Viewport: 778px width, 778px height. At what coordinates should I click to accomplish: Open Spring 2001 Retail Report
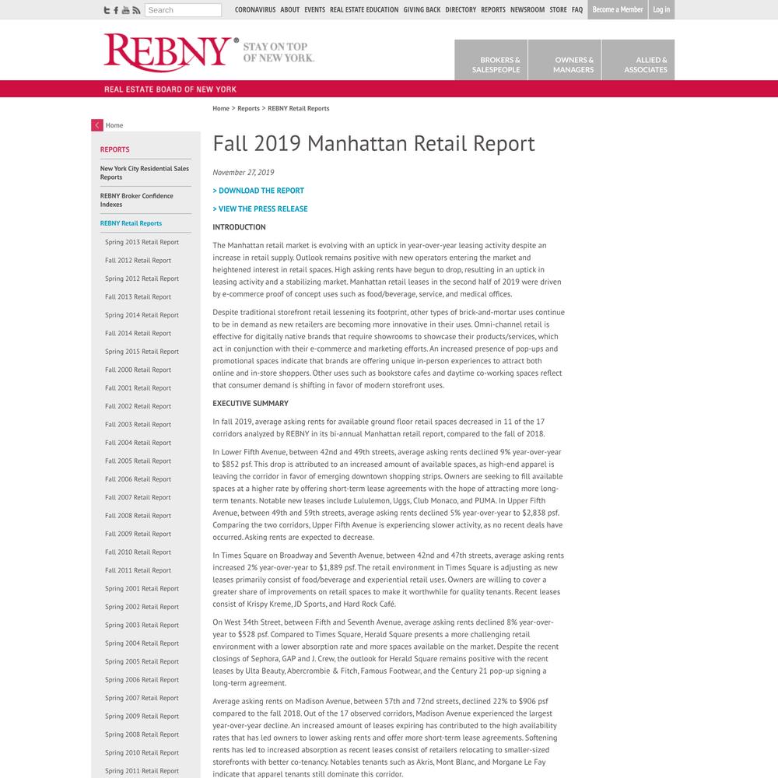pyautogui.click(x=142, y=588)
